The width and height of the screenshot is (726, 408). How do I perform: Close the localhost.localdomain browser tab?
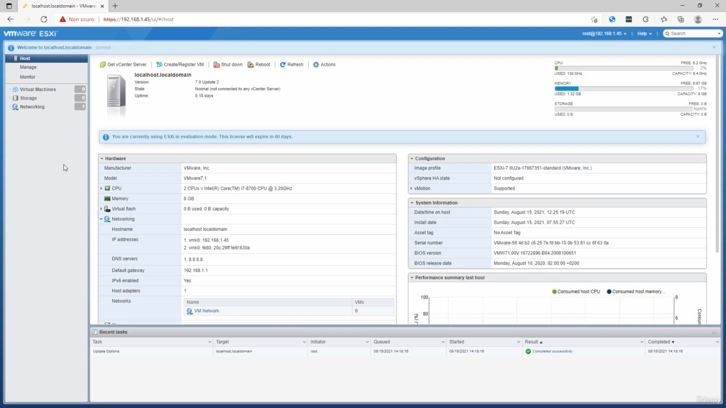pyautogui.click(x=103, y=6)
